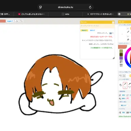131x131 pixels.
Task: Reset zoom with the 100% button
Action: point(120,75)
